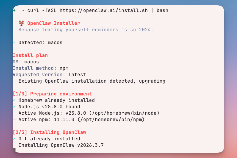Click the checkmark beside Homebrew already installed
237x158 pixels.
pyautogui.click(x=14, y=100)
